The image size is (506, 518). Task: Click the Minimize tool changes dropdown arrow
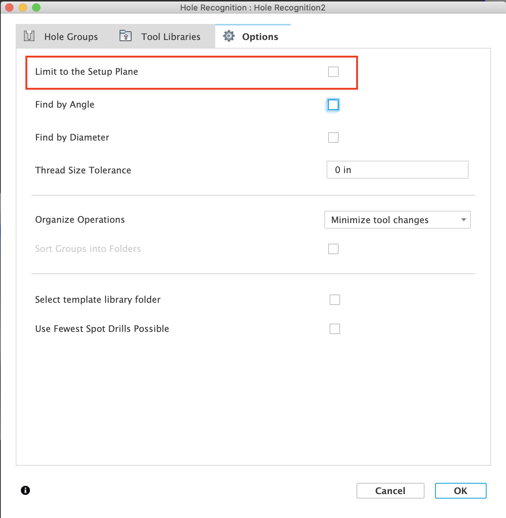coord(463,220)
